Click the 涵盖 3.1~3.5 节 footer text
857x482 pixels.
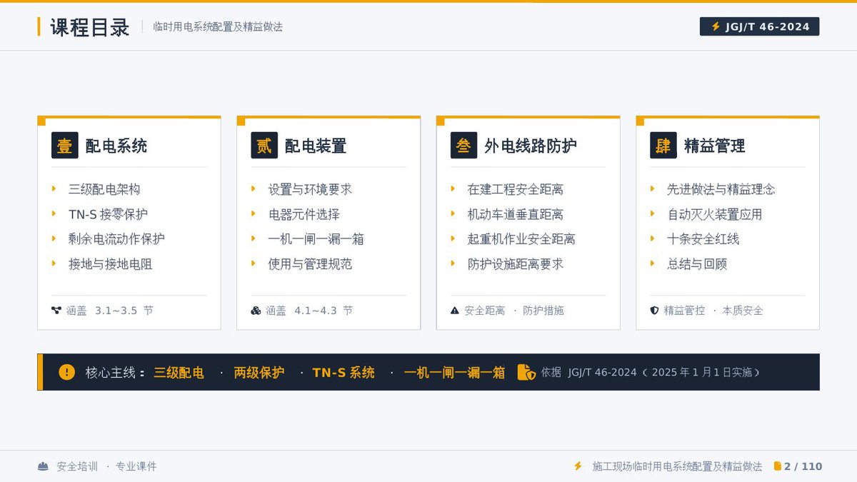(109, 311)
